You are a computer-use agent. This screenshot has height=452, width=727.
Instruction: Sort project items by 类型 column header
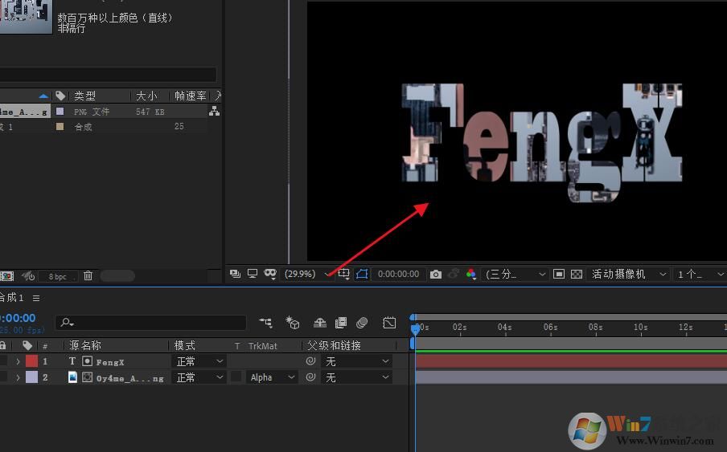coord(85,96)
